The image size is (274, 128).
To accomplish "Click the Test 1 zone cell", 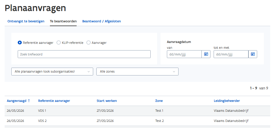I will [x=159, y=111].
